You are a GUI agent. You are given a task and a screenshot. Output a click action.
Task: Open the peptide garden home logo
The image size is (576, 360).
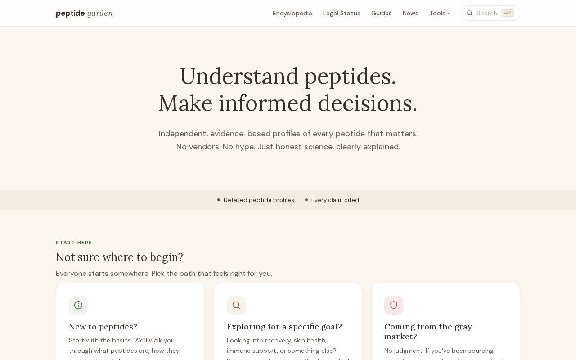84,13
